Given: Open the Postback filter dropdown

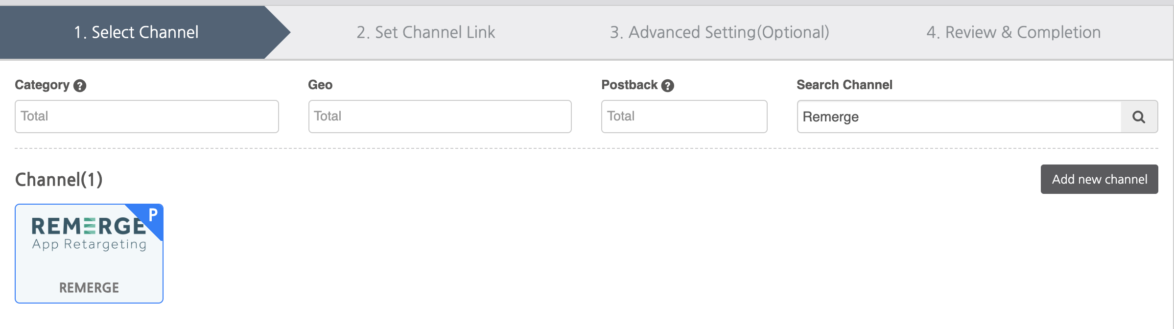Looking at the screenshot, I should pos(683,116).
